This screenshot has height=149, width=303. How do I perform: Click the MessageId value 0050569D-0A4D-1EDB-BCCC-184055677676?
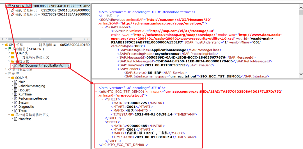186,58
